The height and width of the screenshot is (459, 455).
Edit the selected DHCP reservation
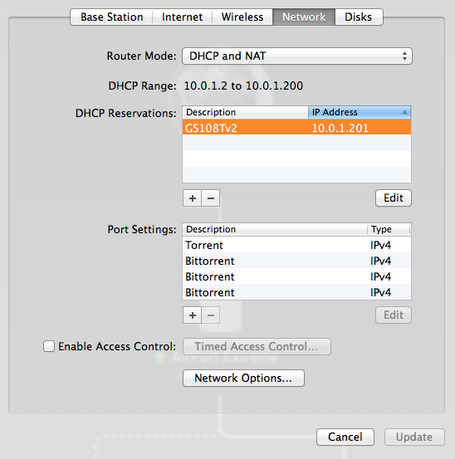(394, 198)
